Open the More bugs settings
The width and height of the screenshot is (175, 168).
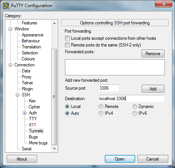point(38,143)
